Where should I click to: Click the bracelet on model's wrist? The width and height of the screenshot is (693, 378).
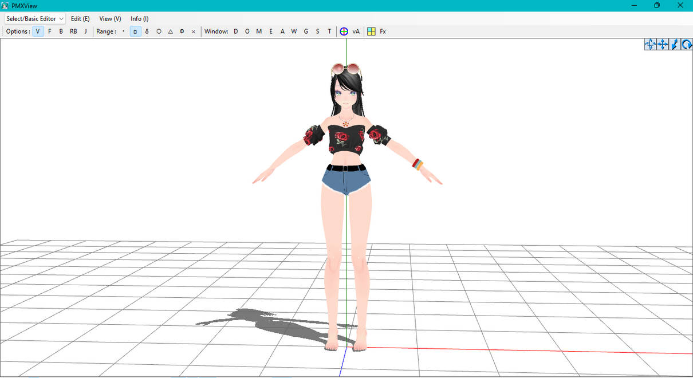418,164
